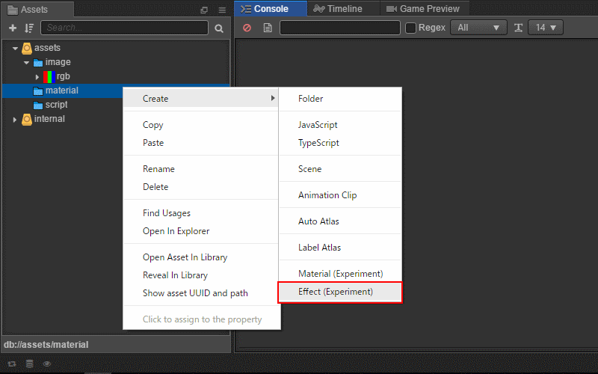Image resolution: width=598 pixels, height=374 pixels.
Task: Toggle the bottom bar eye icon
Action: 47,364
